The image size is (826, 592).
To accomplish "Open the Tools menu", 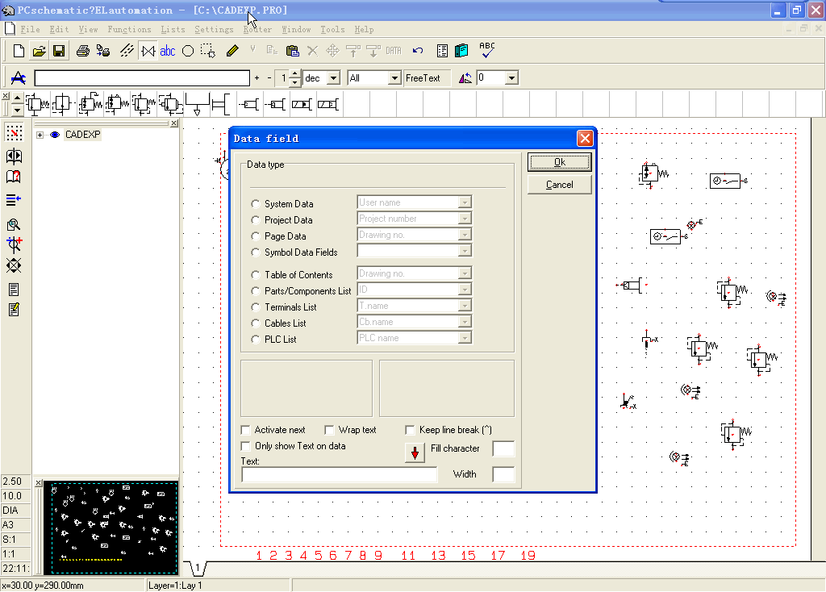I will pos(332,30).
